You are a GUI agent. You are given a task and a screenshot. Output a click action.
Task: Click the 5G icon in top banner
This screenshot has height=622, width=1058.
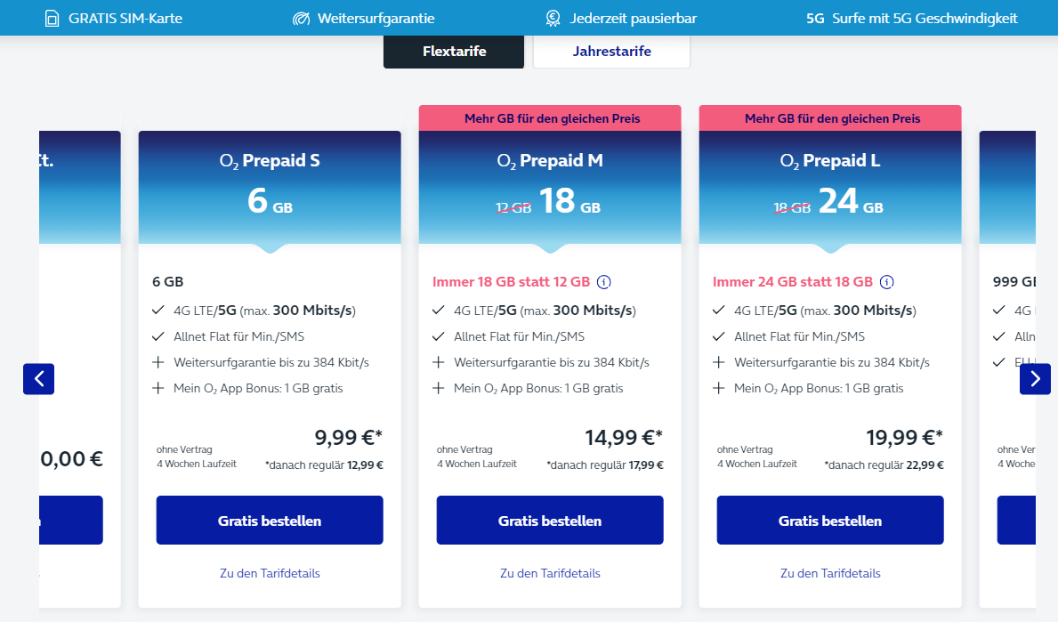pos(815,18)
